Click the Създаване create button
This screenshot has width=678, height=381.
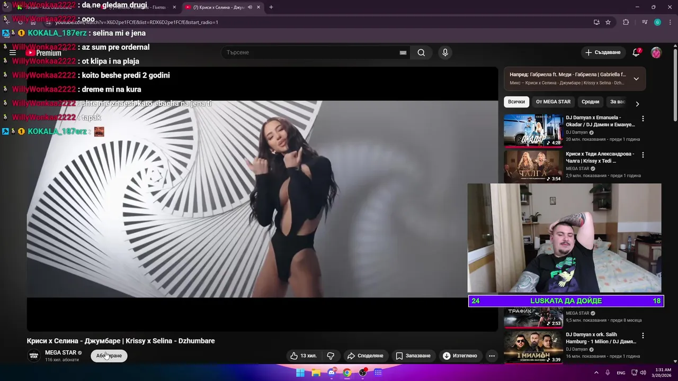(x=603, y=52)
